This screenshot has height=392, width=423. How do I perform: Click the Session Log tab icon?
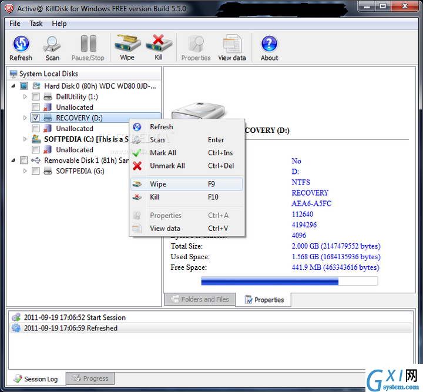click(18, 378)
